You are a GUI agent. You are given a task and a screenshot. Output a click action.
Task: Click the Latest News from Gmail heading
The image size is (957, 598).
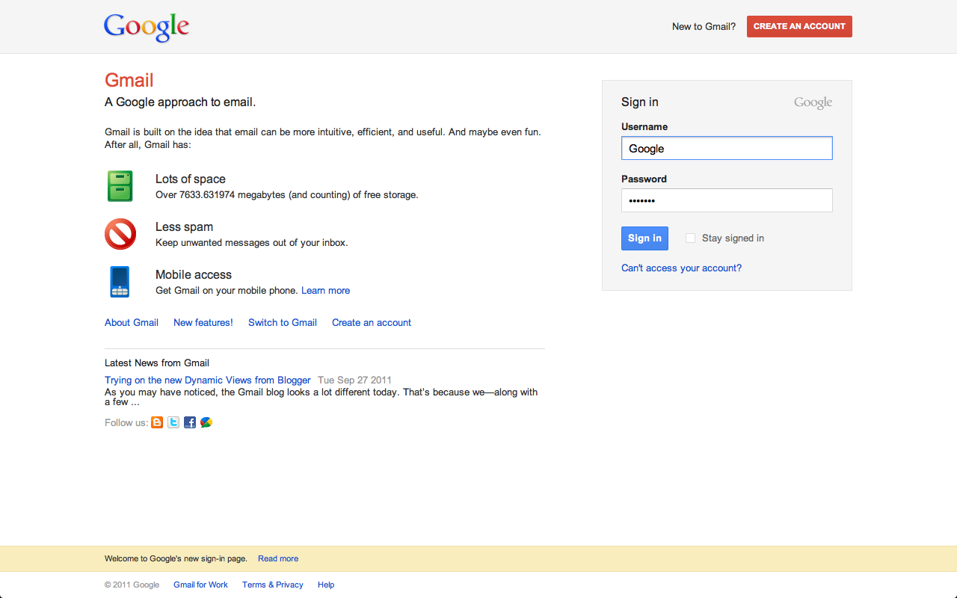[x=157, y=363]
